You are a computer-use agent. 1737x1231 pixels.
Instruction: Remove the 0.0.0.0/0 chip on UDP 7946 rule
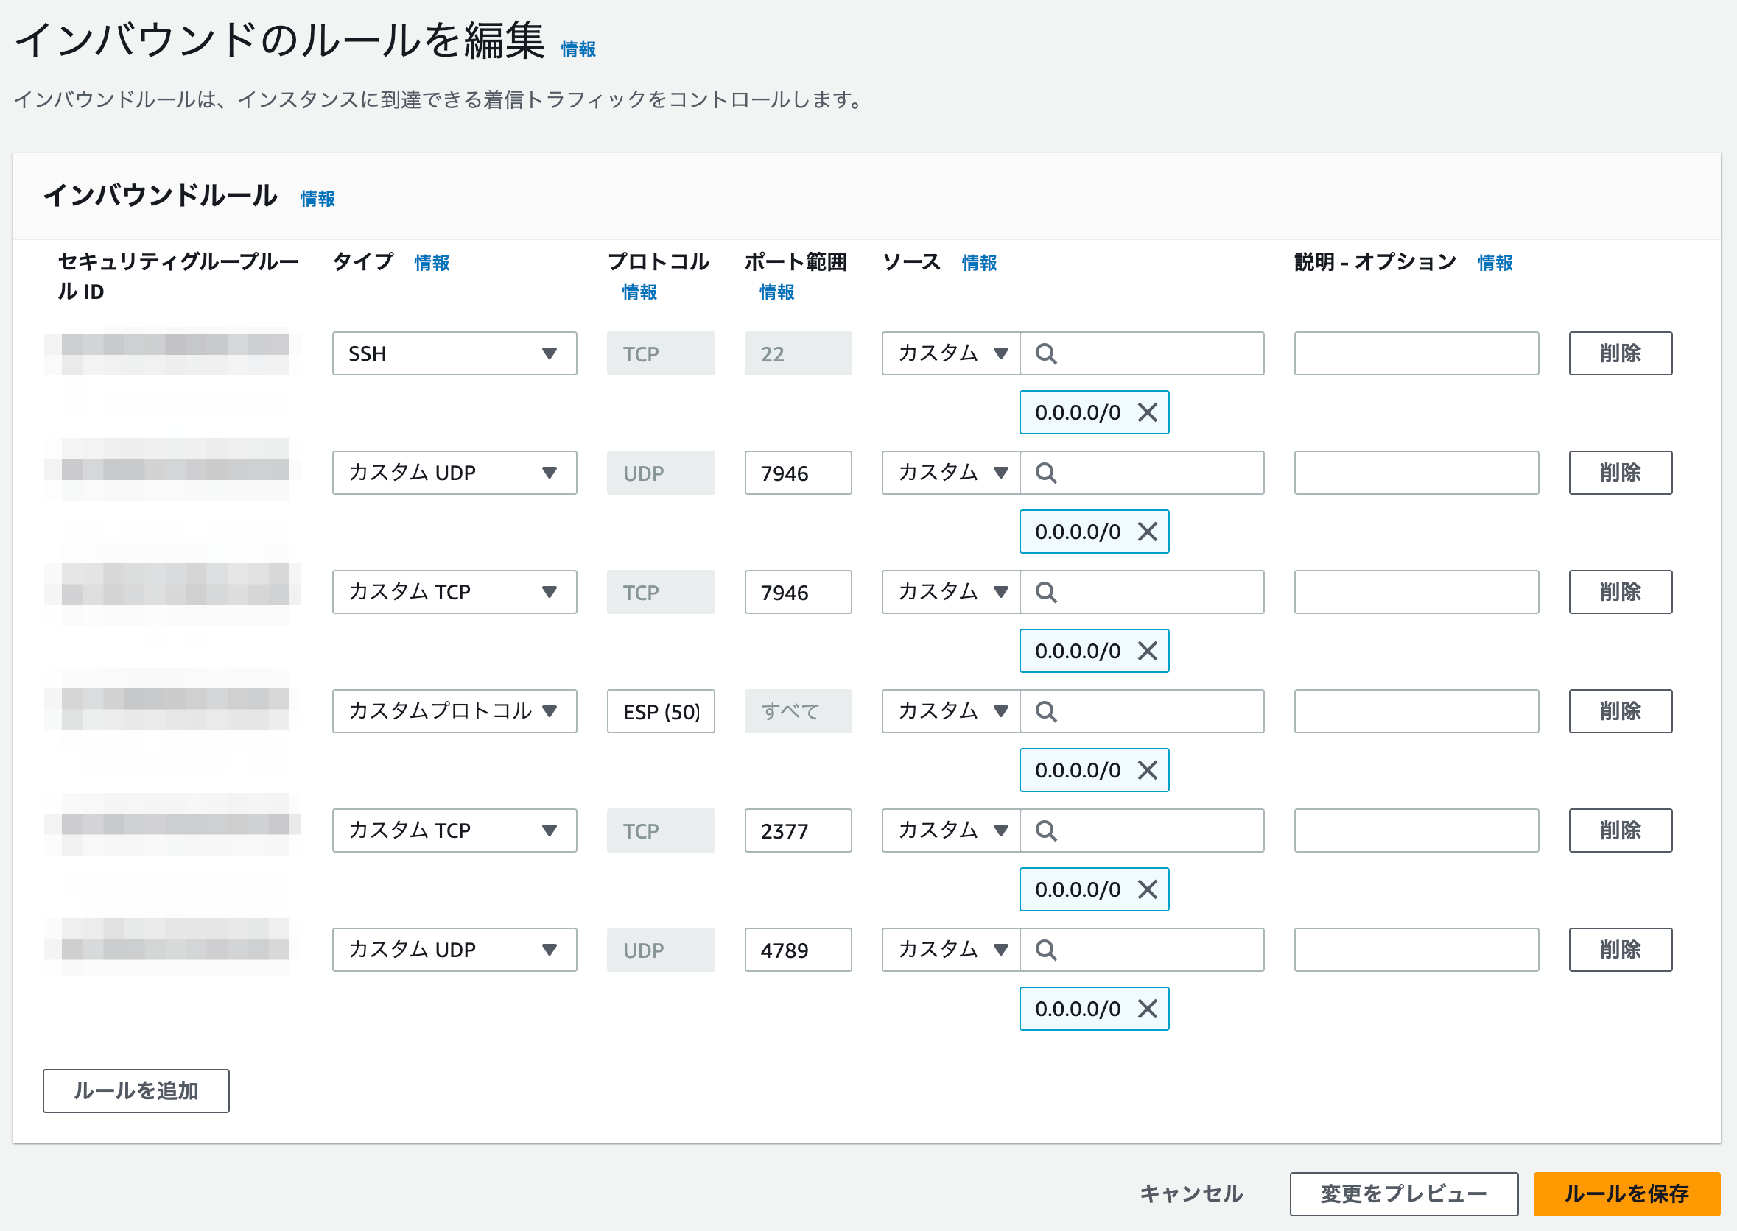(1147, 532)
